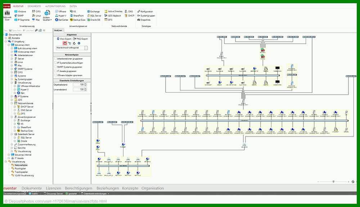Image resolution: width=360 pixels, height=207 pixels.
Task: Open Beziehungen section at bottom
Action: click(x=108, y=188)
